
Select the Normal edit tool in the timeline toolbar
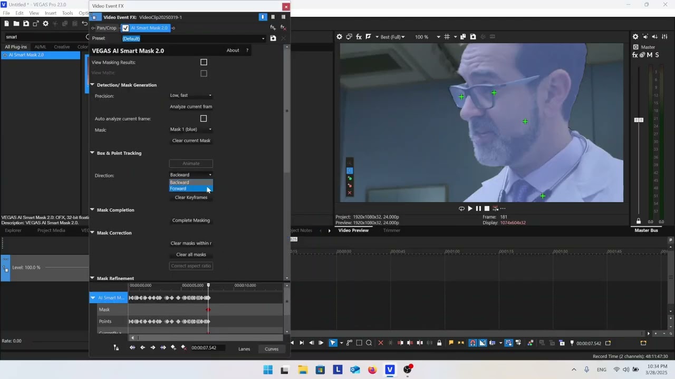pos(333,343)
